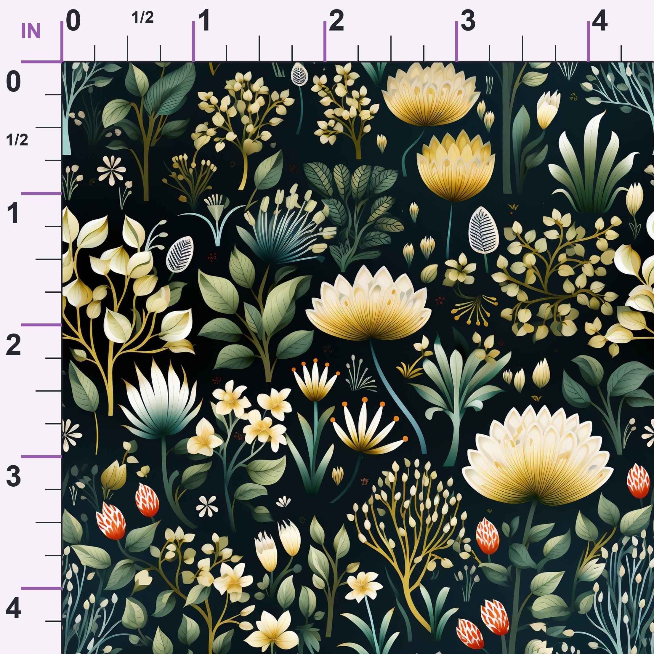654x654 pixels.
Task: Click the "1" label on the vertical ruler
Action: (13, 213)
